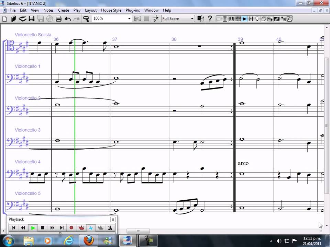Open the Play menu
The height and width of the screenshot is (247, 330).
point(77,10)
